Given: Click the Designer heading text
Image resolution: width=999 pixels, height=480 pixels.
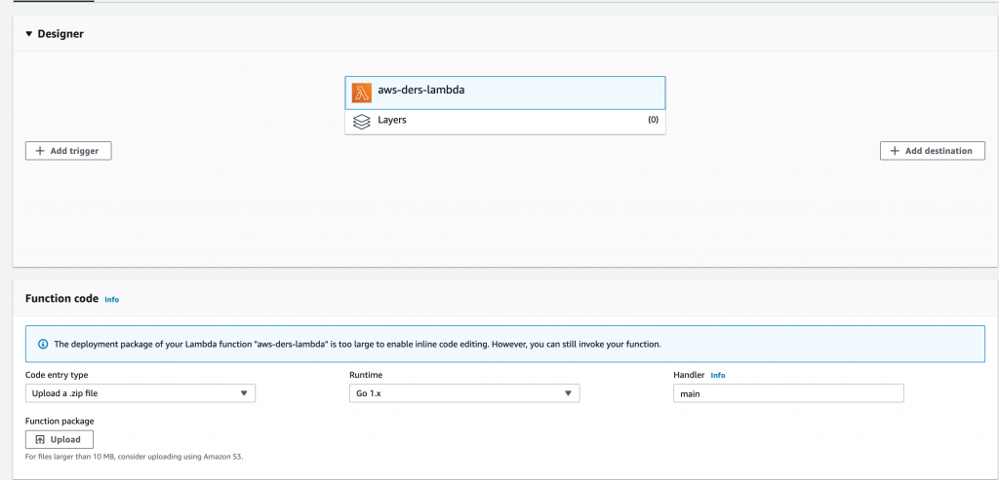Looking at the screenshot, I should click(60, 34).
